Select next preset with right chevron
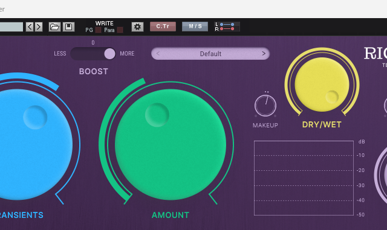The image size is (387, 230). pos(264,53)
